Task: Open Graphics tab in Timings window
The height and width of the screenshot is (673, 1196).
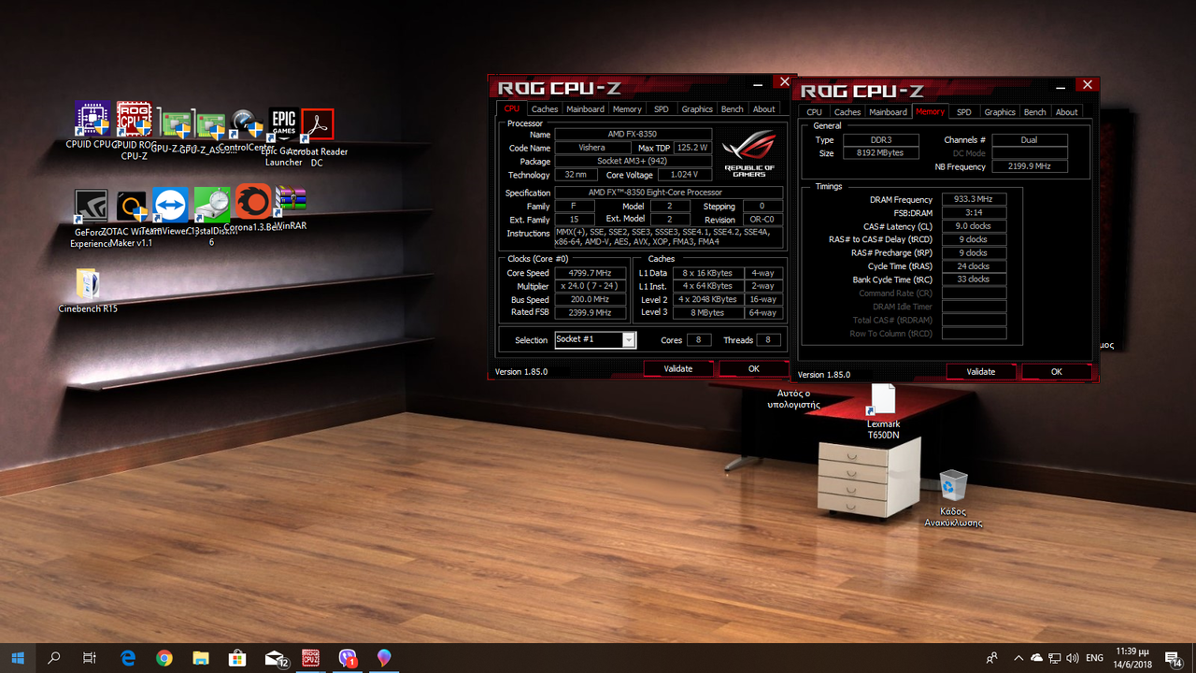Action: click(x=1000, y=111)
